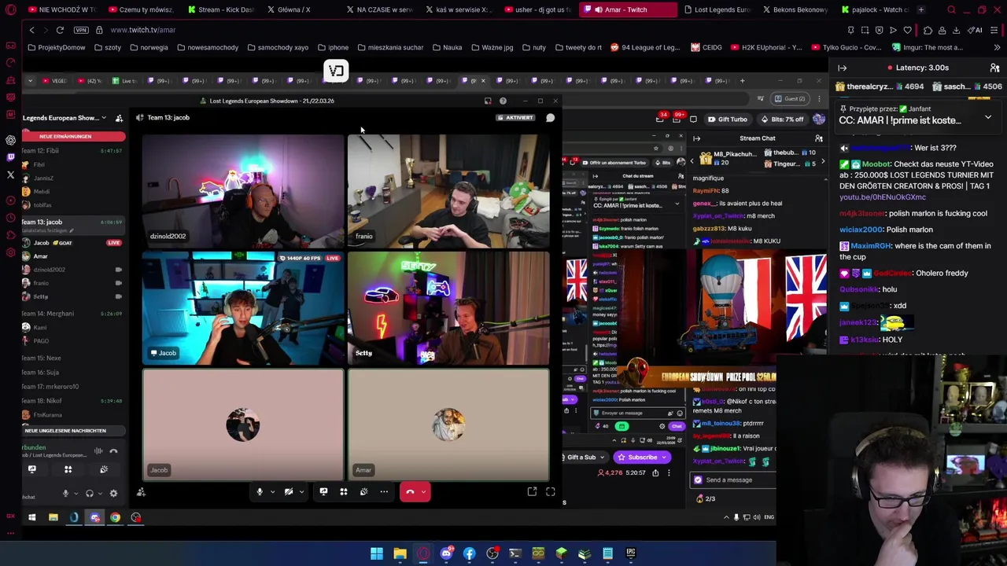The height and width of the screenshot is (566, 1007).
Task: Open the Aktiviert button in call header
Action: pos(515,118)
